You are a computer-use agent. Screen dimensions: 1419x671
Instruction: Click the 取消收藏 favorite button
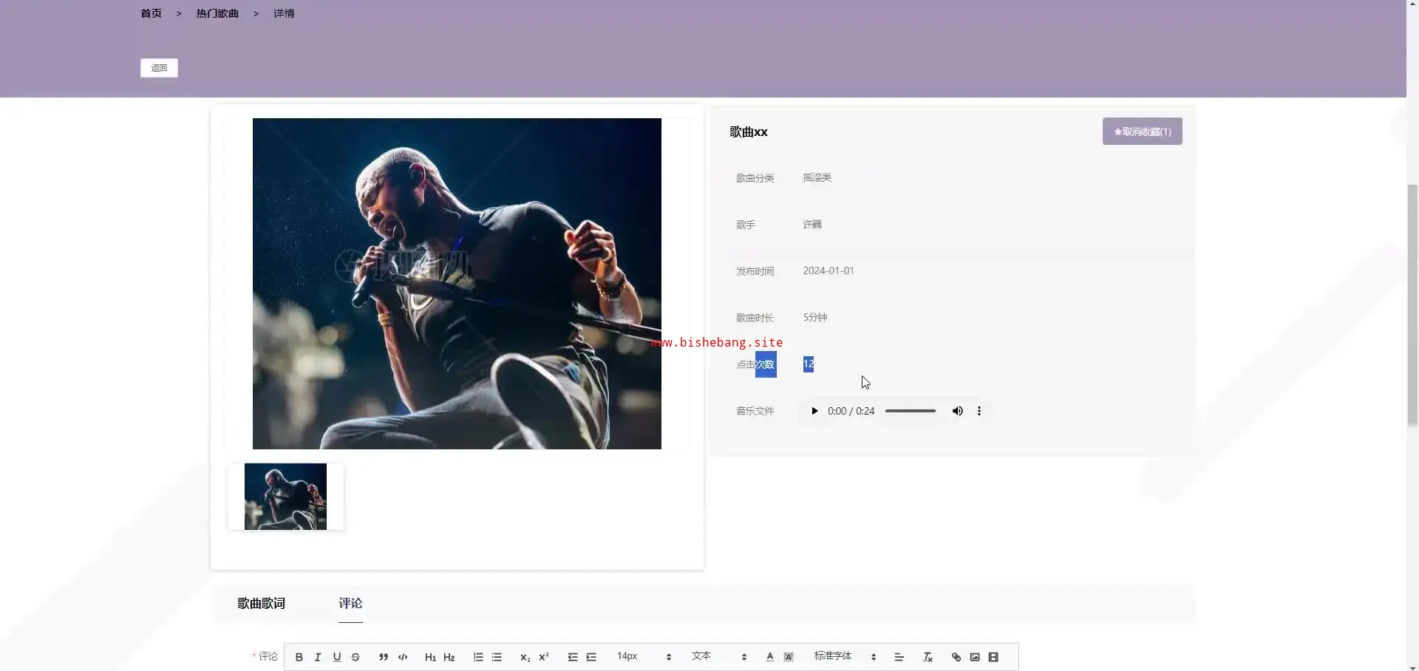1142,132
